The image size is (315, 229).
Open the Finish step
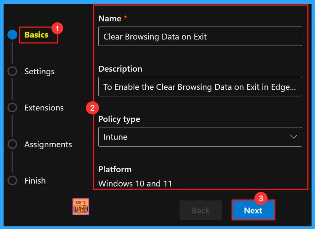pyautogui.click(x=35, y=181)
